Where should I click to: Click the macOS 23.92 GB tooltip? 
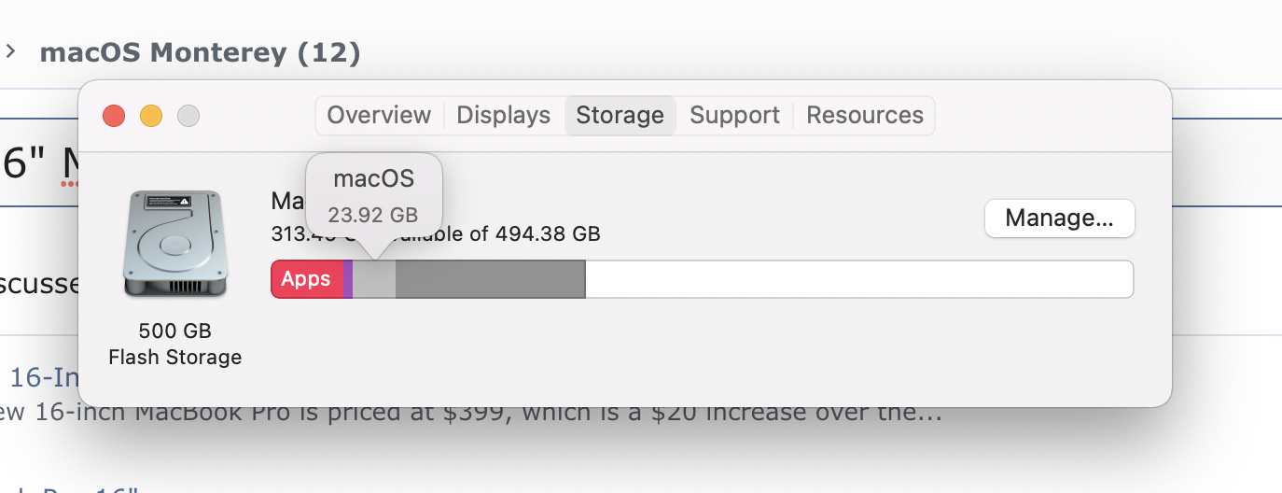pyautogui.click(x=373, y=195)
